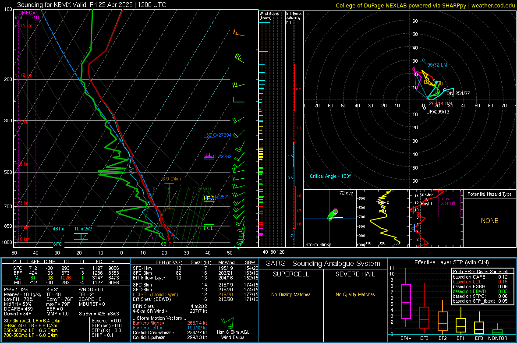This screenshot has height=343, width=517.
Task: Click the 'SFC-1km' shear row
Action: [195, 268]
